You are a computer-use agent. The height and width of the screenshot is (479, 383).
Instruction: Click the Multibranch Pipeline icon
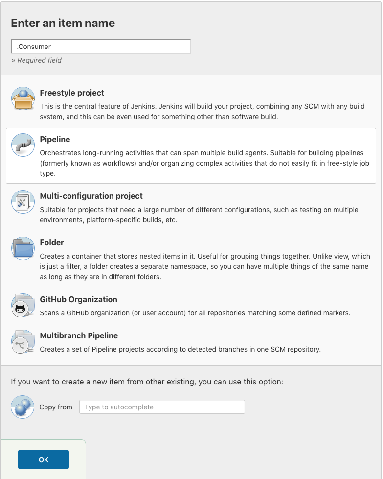23,341
